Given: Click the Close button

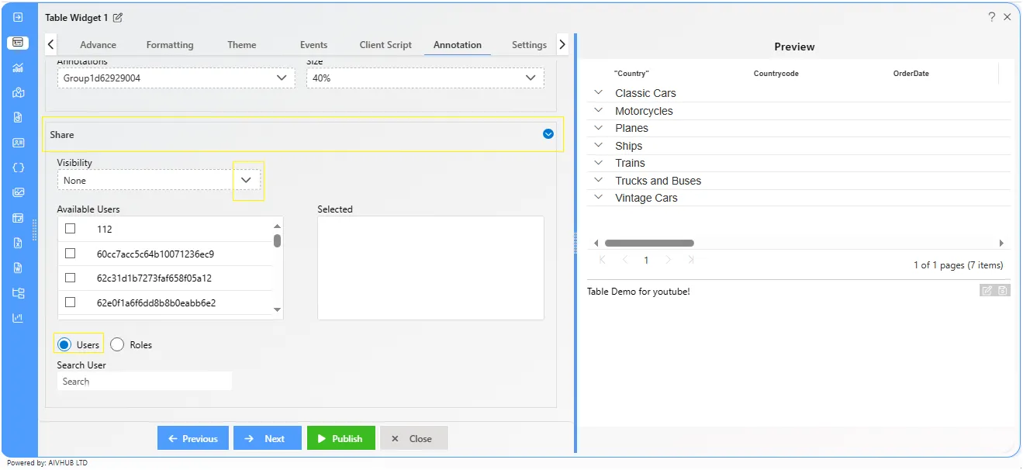Looking at the screenshot, I should (413, 438).
